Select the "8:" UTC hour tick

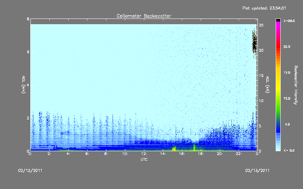[x=106, y=154]
